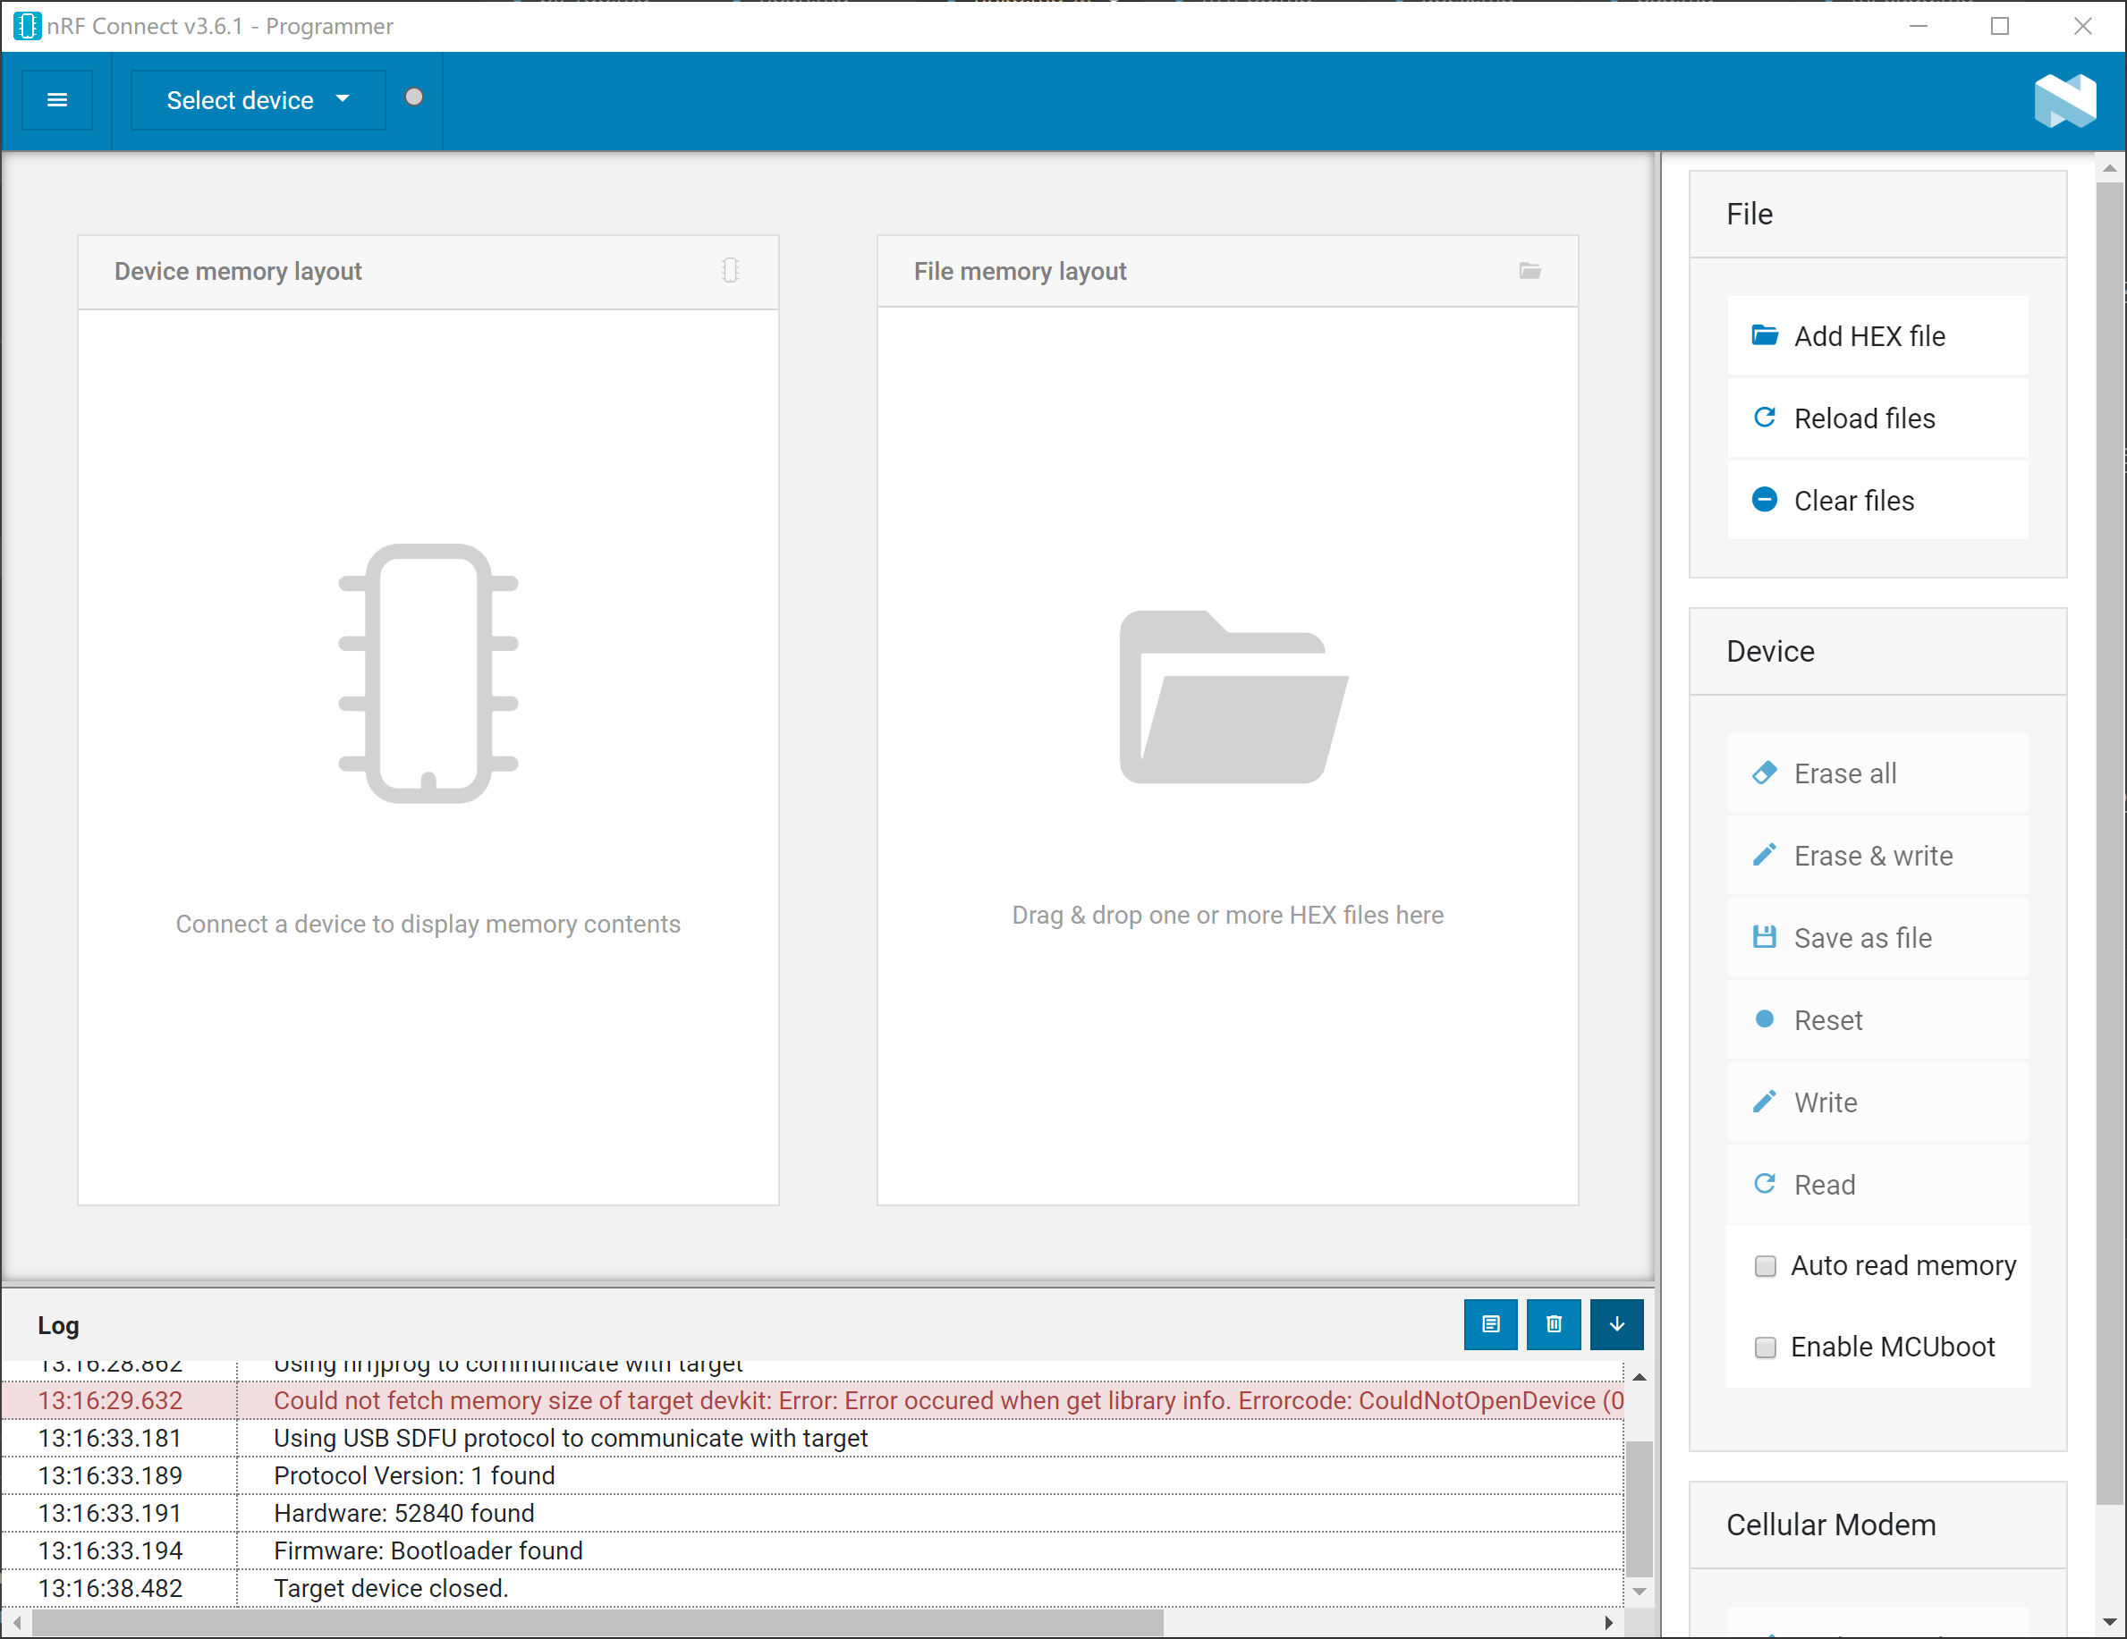Click the nRF Connect app icon in title bar

click(x=26, y=26)
